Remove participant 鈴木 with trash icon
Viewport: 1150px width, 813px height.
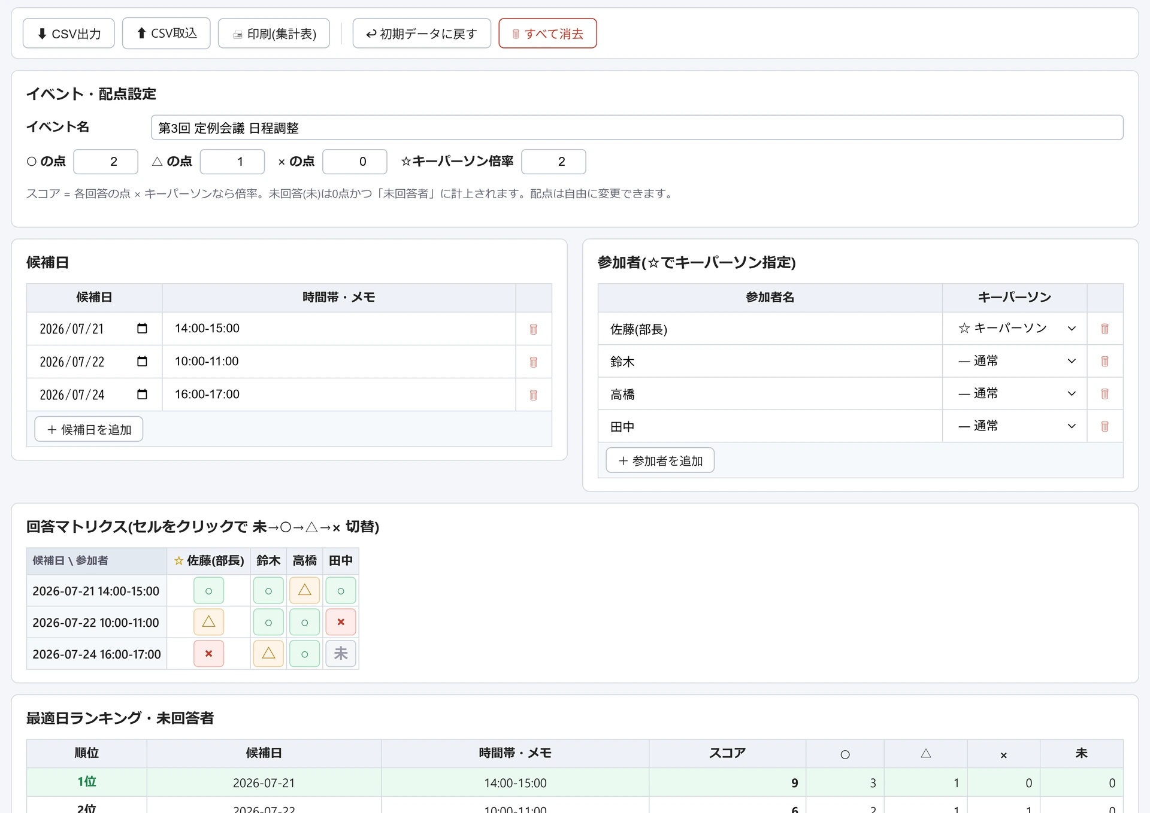(x=1104, y=361)
